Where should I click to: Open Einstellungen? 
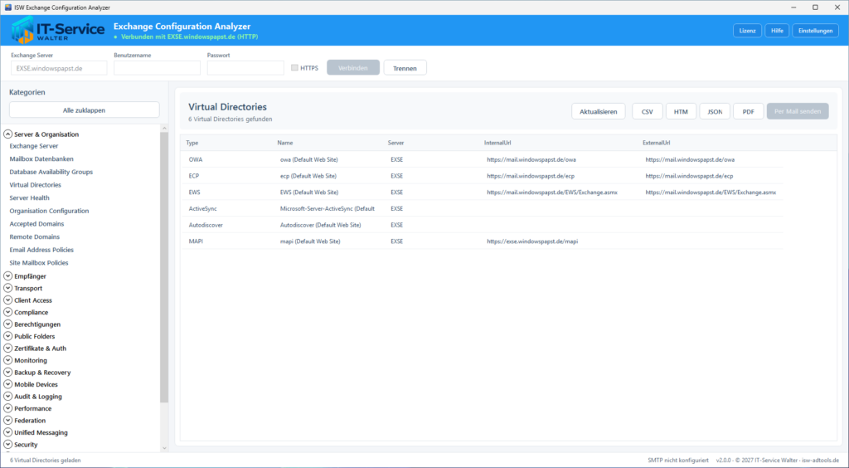tap(816, 31)
